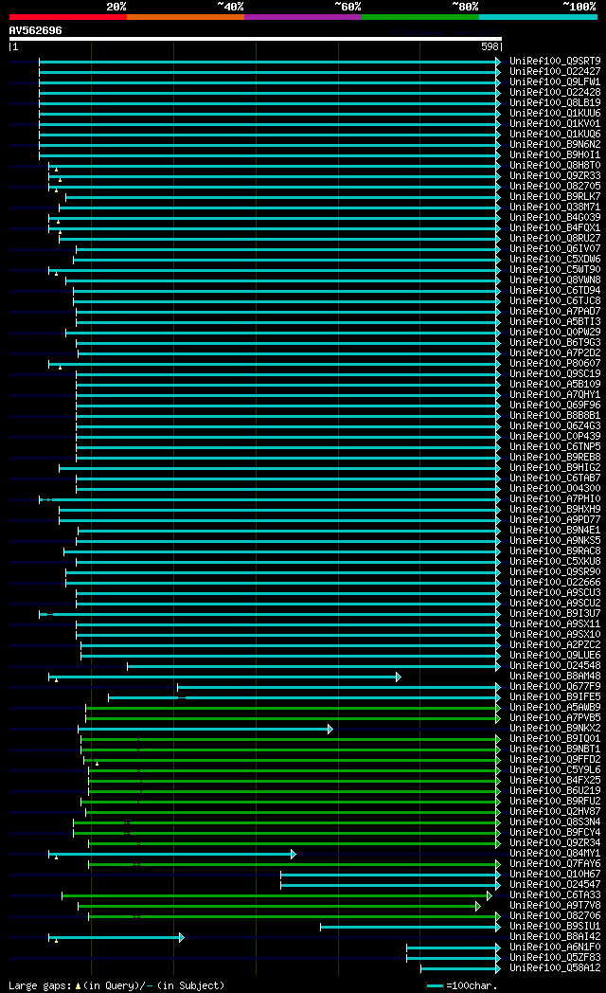Open hit UniRef100_Q8LB19

[x=556, y=103]
